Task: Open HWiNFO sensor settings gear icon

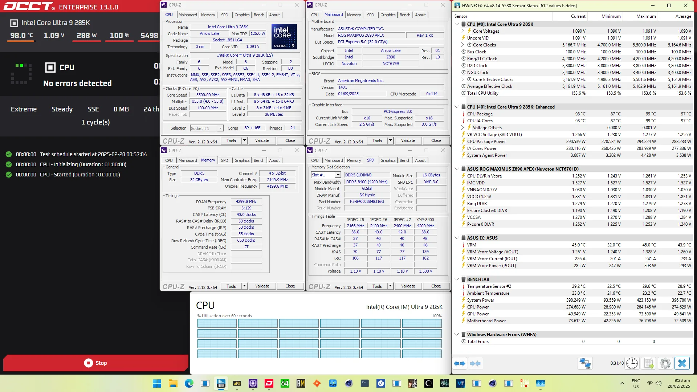Action: (x=665, y=363)
